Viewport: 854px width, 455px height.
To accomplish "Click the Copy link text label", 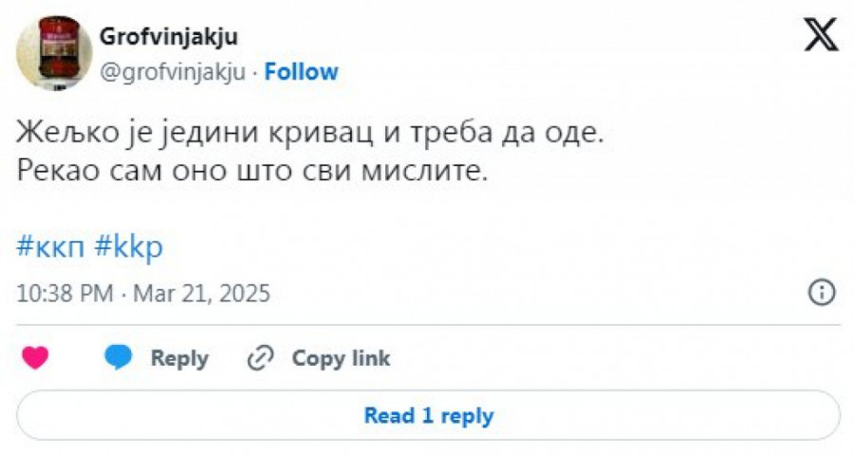I will [x=341, y=358].
